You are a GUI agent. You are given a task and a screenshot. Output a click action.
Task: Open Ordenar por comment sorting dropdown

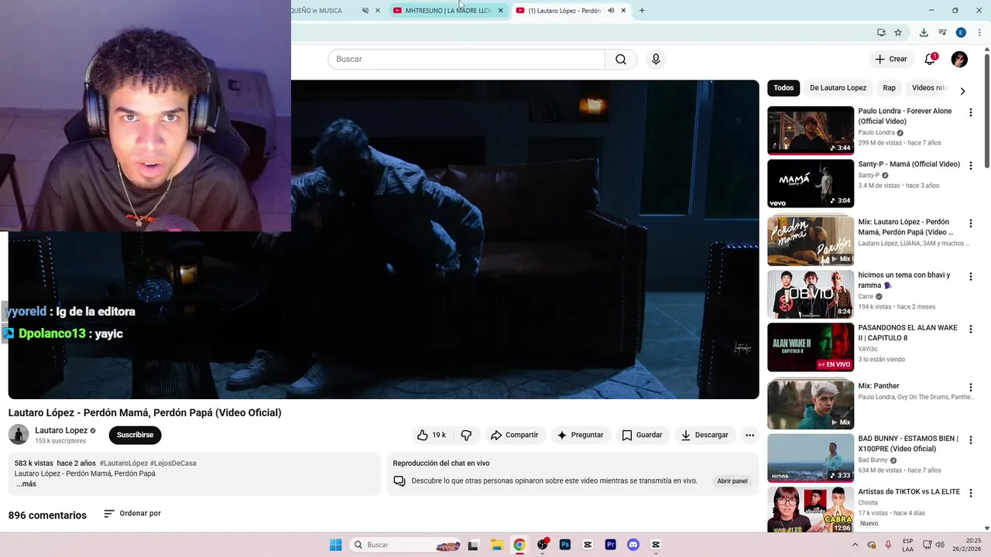click(132, 514)
